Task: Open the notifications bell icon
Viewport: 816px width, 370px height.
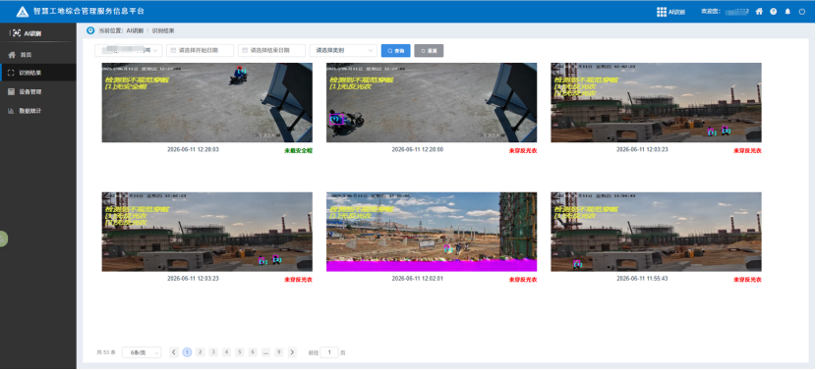Action: click(787, 12)
